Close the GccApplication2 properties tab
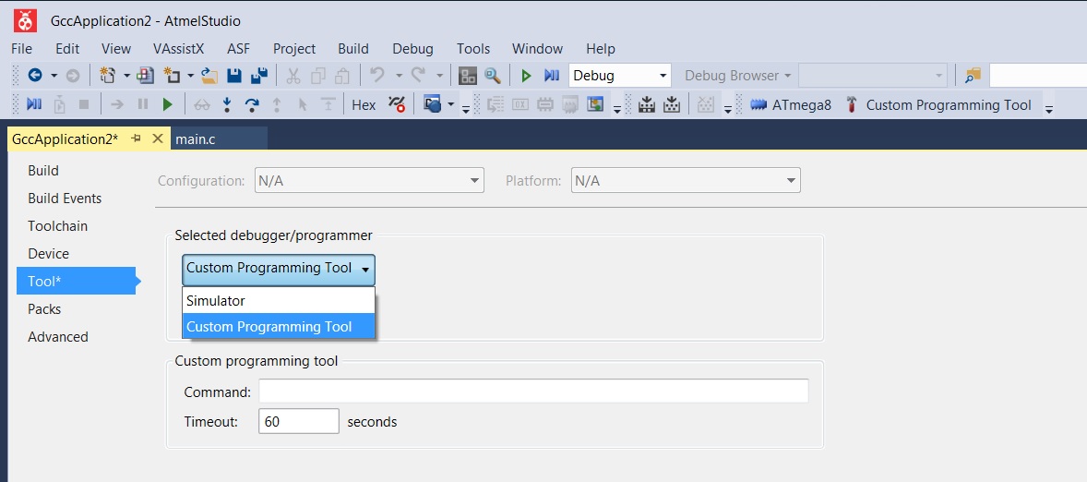 158,138
